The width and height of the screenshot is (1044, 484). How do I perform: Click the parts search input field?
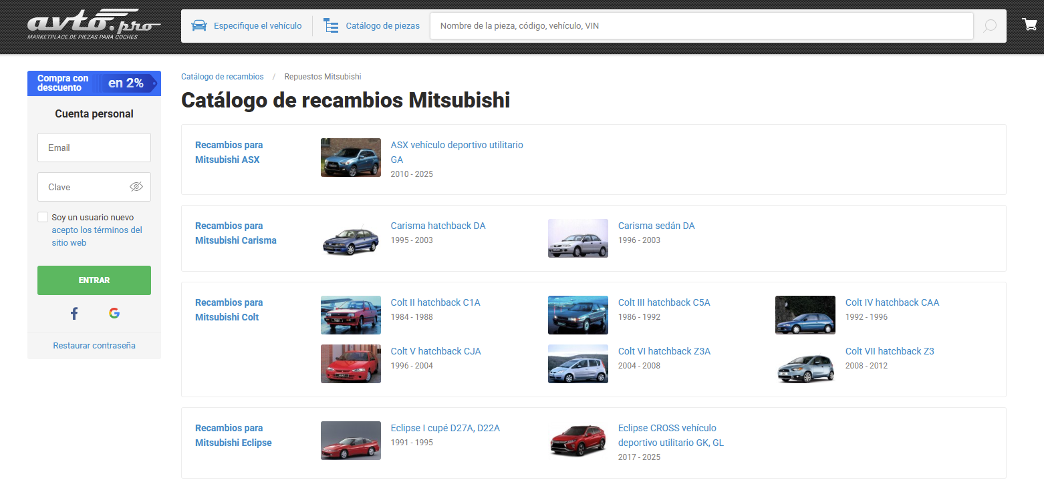701,26
